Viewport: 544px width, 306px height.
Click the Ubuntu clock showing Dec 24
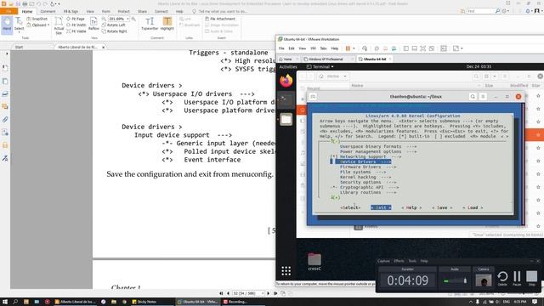click(479, 66)
